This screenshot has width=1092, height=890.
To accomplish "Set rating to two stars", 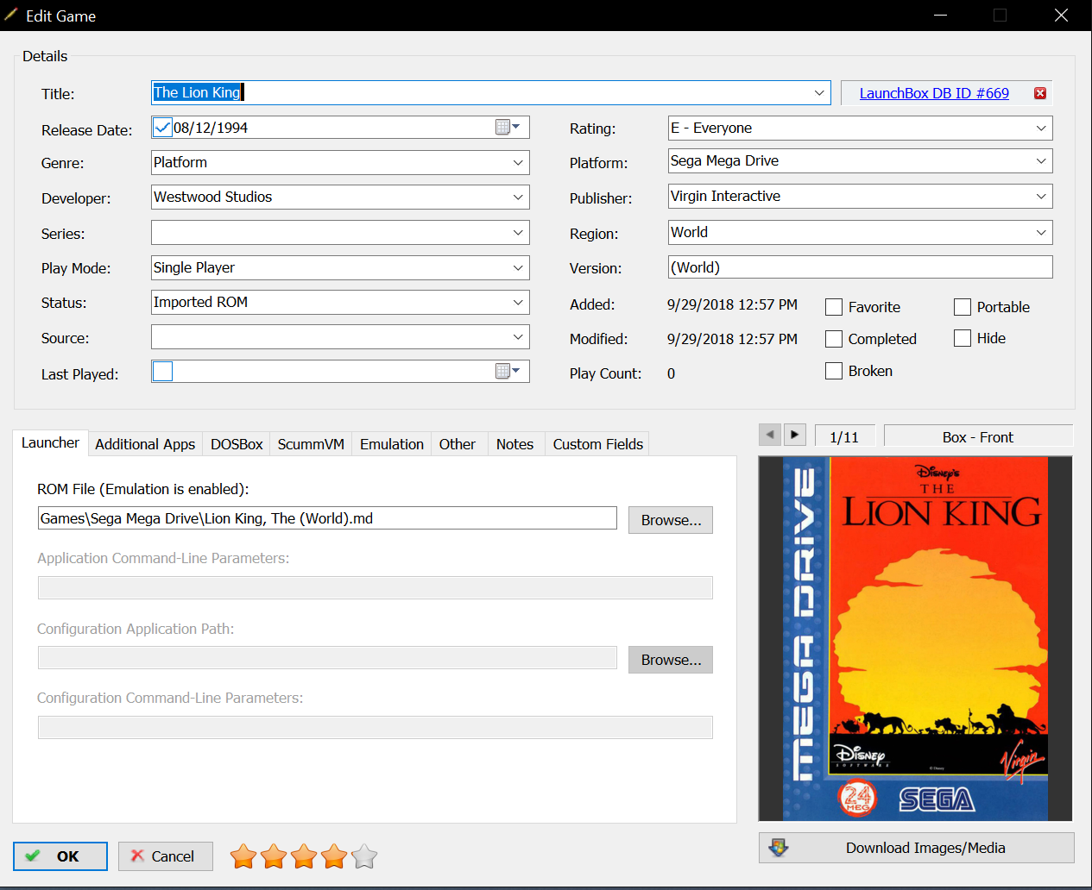I will pos(274,856).
